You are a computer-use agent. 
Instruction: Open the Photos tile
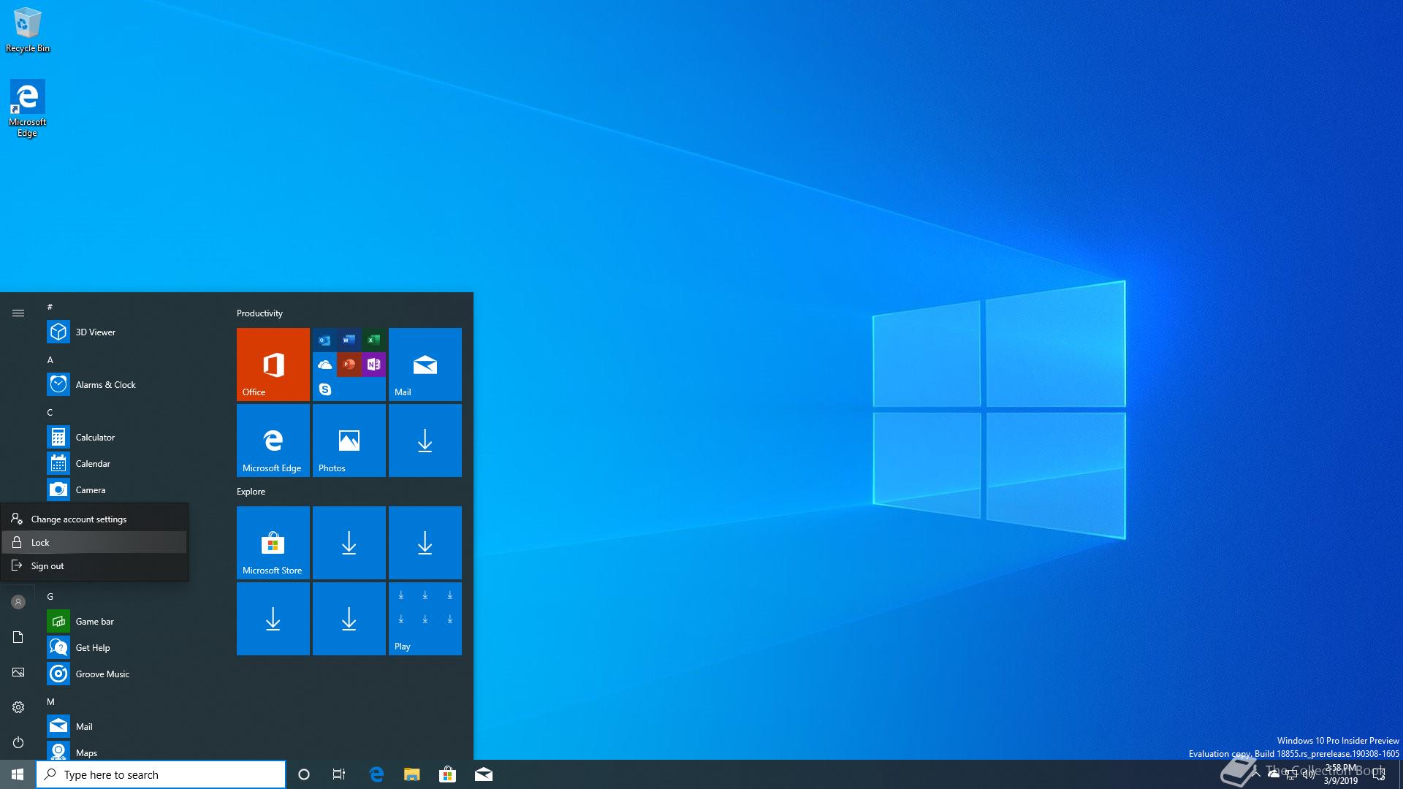click(x=349, y=441)
